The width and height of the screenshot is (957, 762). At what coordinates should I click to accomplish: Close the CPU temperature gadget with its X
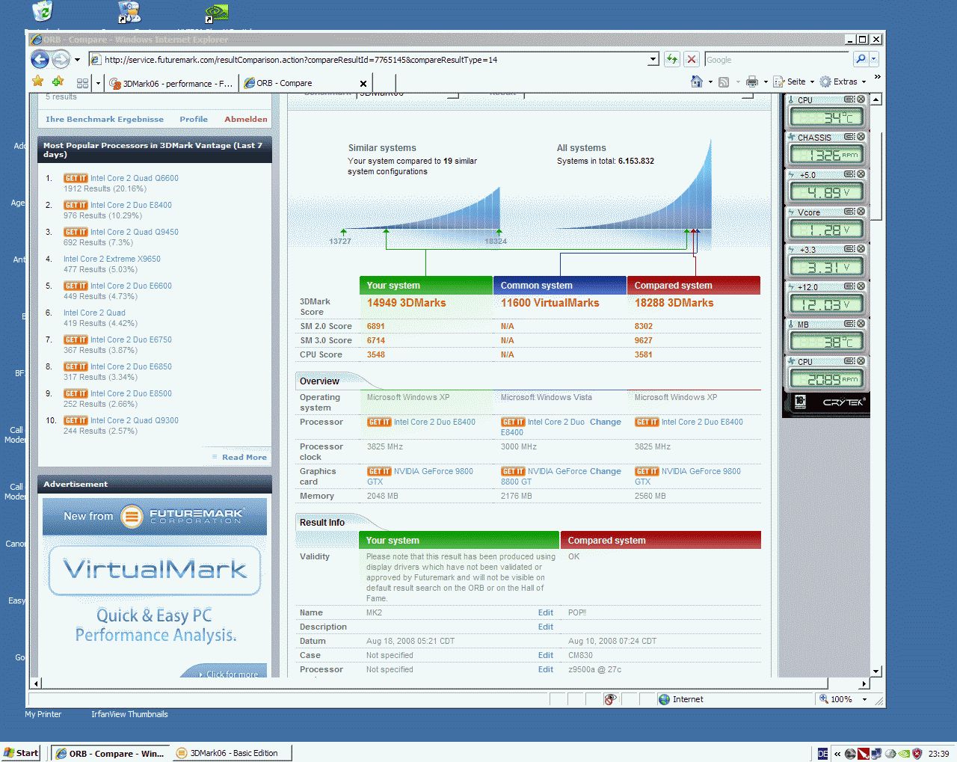[861, 99]
